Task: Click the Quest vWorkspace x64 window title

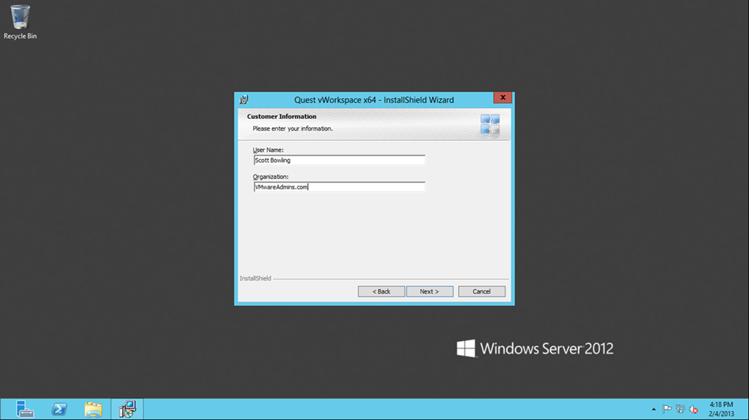Action: 374,100
